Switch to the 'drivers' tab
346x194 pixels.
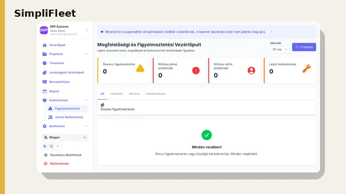click(134, 94)
